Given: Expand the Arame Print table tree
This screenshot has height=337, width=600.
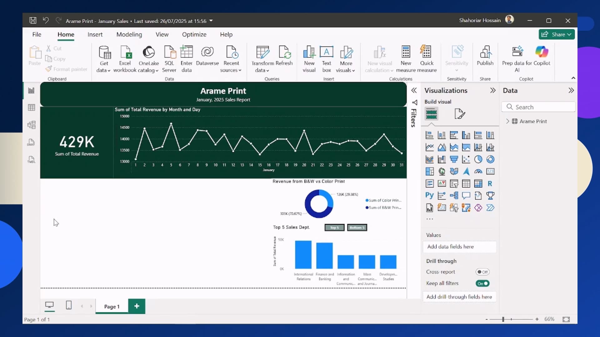Looking at the screenshot, I should [507, 121].
